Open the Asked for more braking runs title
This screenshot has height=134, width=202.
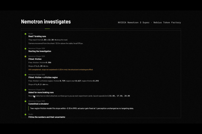[41, 92]
